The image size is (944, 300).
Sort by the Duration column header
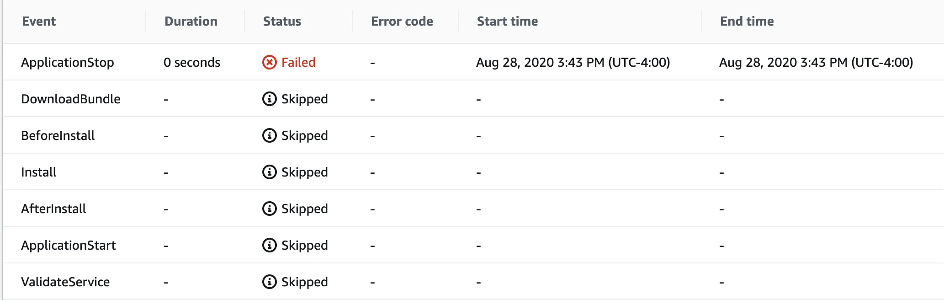191,21
